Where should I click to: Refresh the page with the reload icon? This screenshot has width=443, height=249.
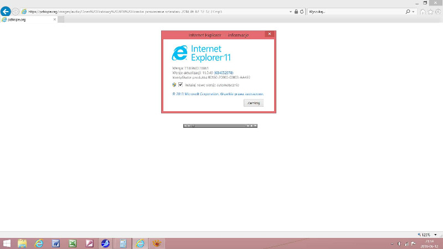click(302, 12)
